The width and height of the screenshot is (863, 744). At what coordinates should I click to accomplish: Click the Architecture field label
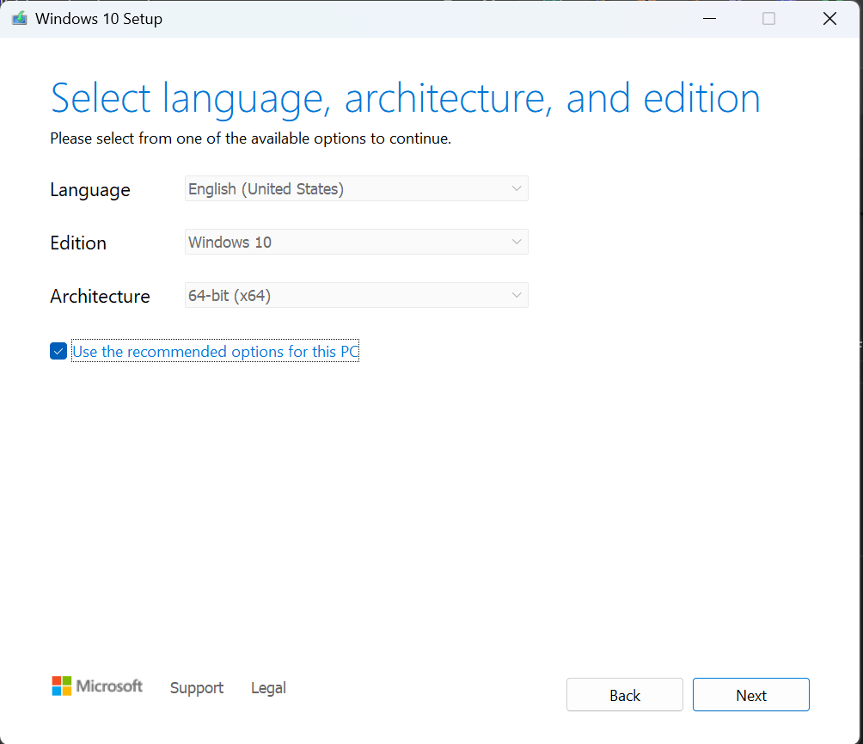coord(101,296)
